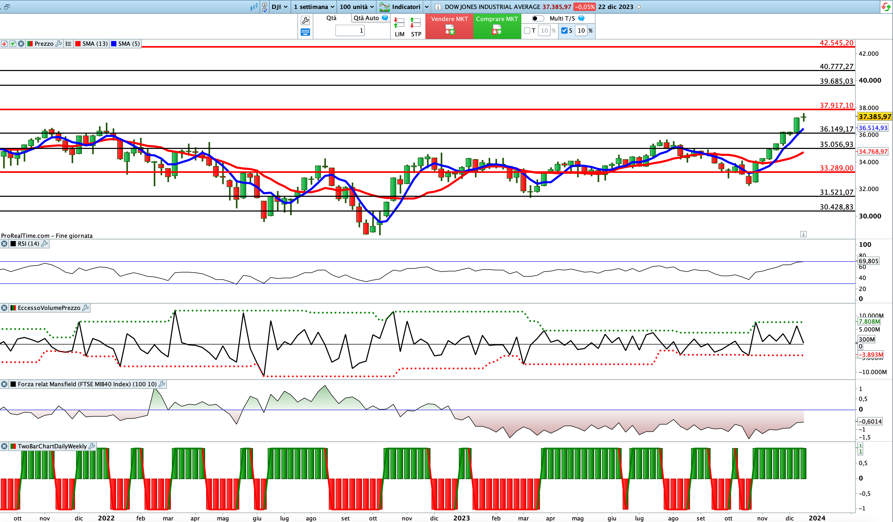The image size is (893, 522).
Task: Open the DJI symbol dropdown
Action: [280, 7]
